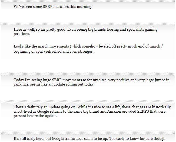Click the post starting "There's definitely an update going on"
176x142 pixels.
tap(92, 111)
